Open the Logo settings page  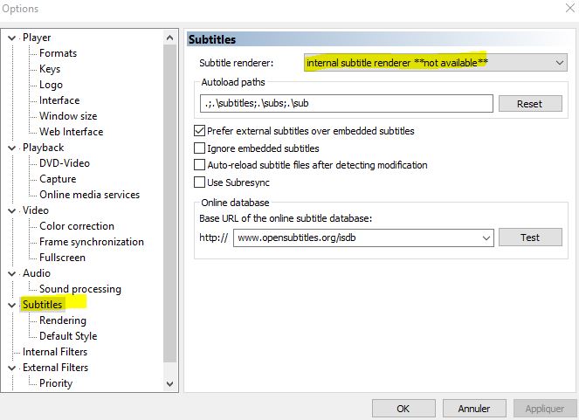coord(51,85)
